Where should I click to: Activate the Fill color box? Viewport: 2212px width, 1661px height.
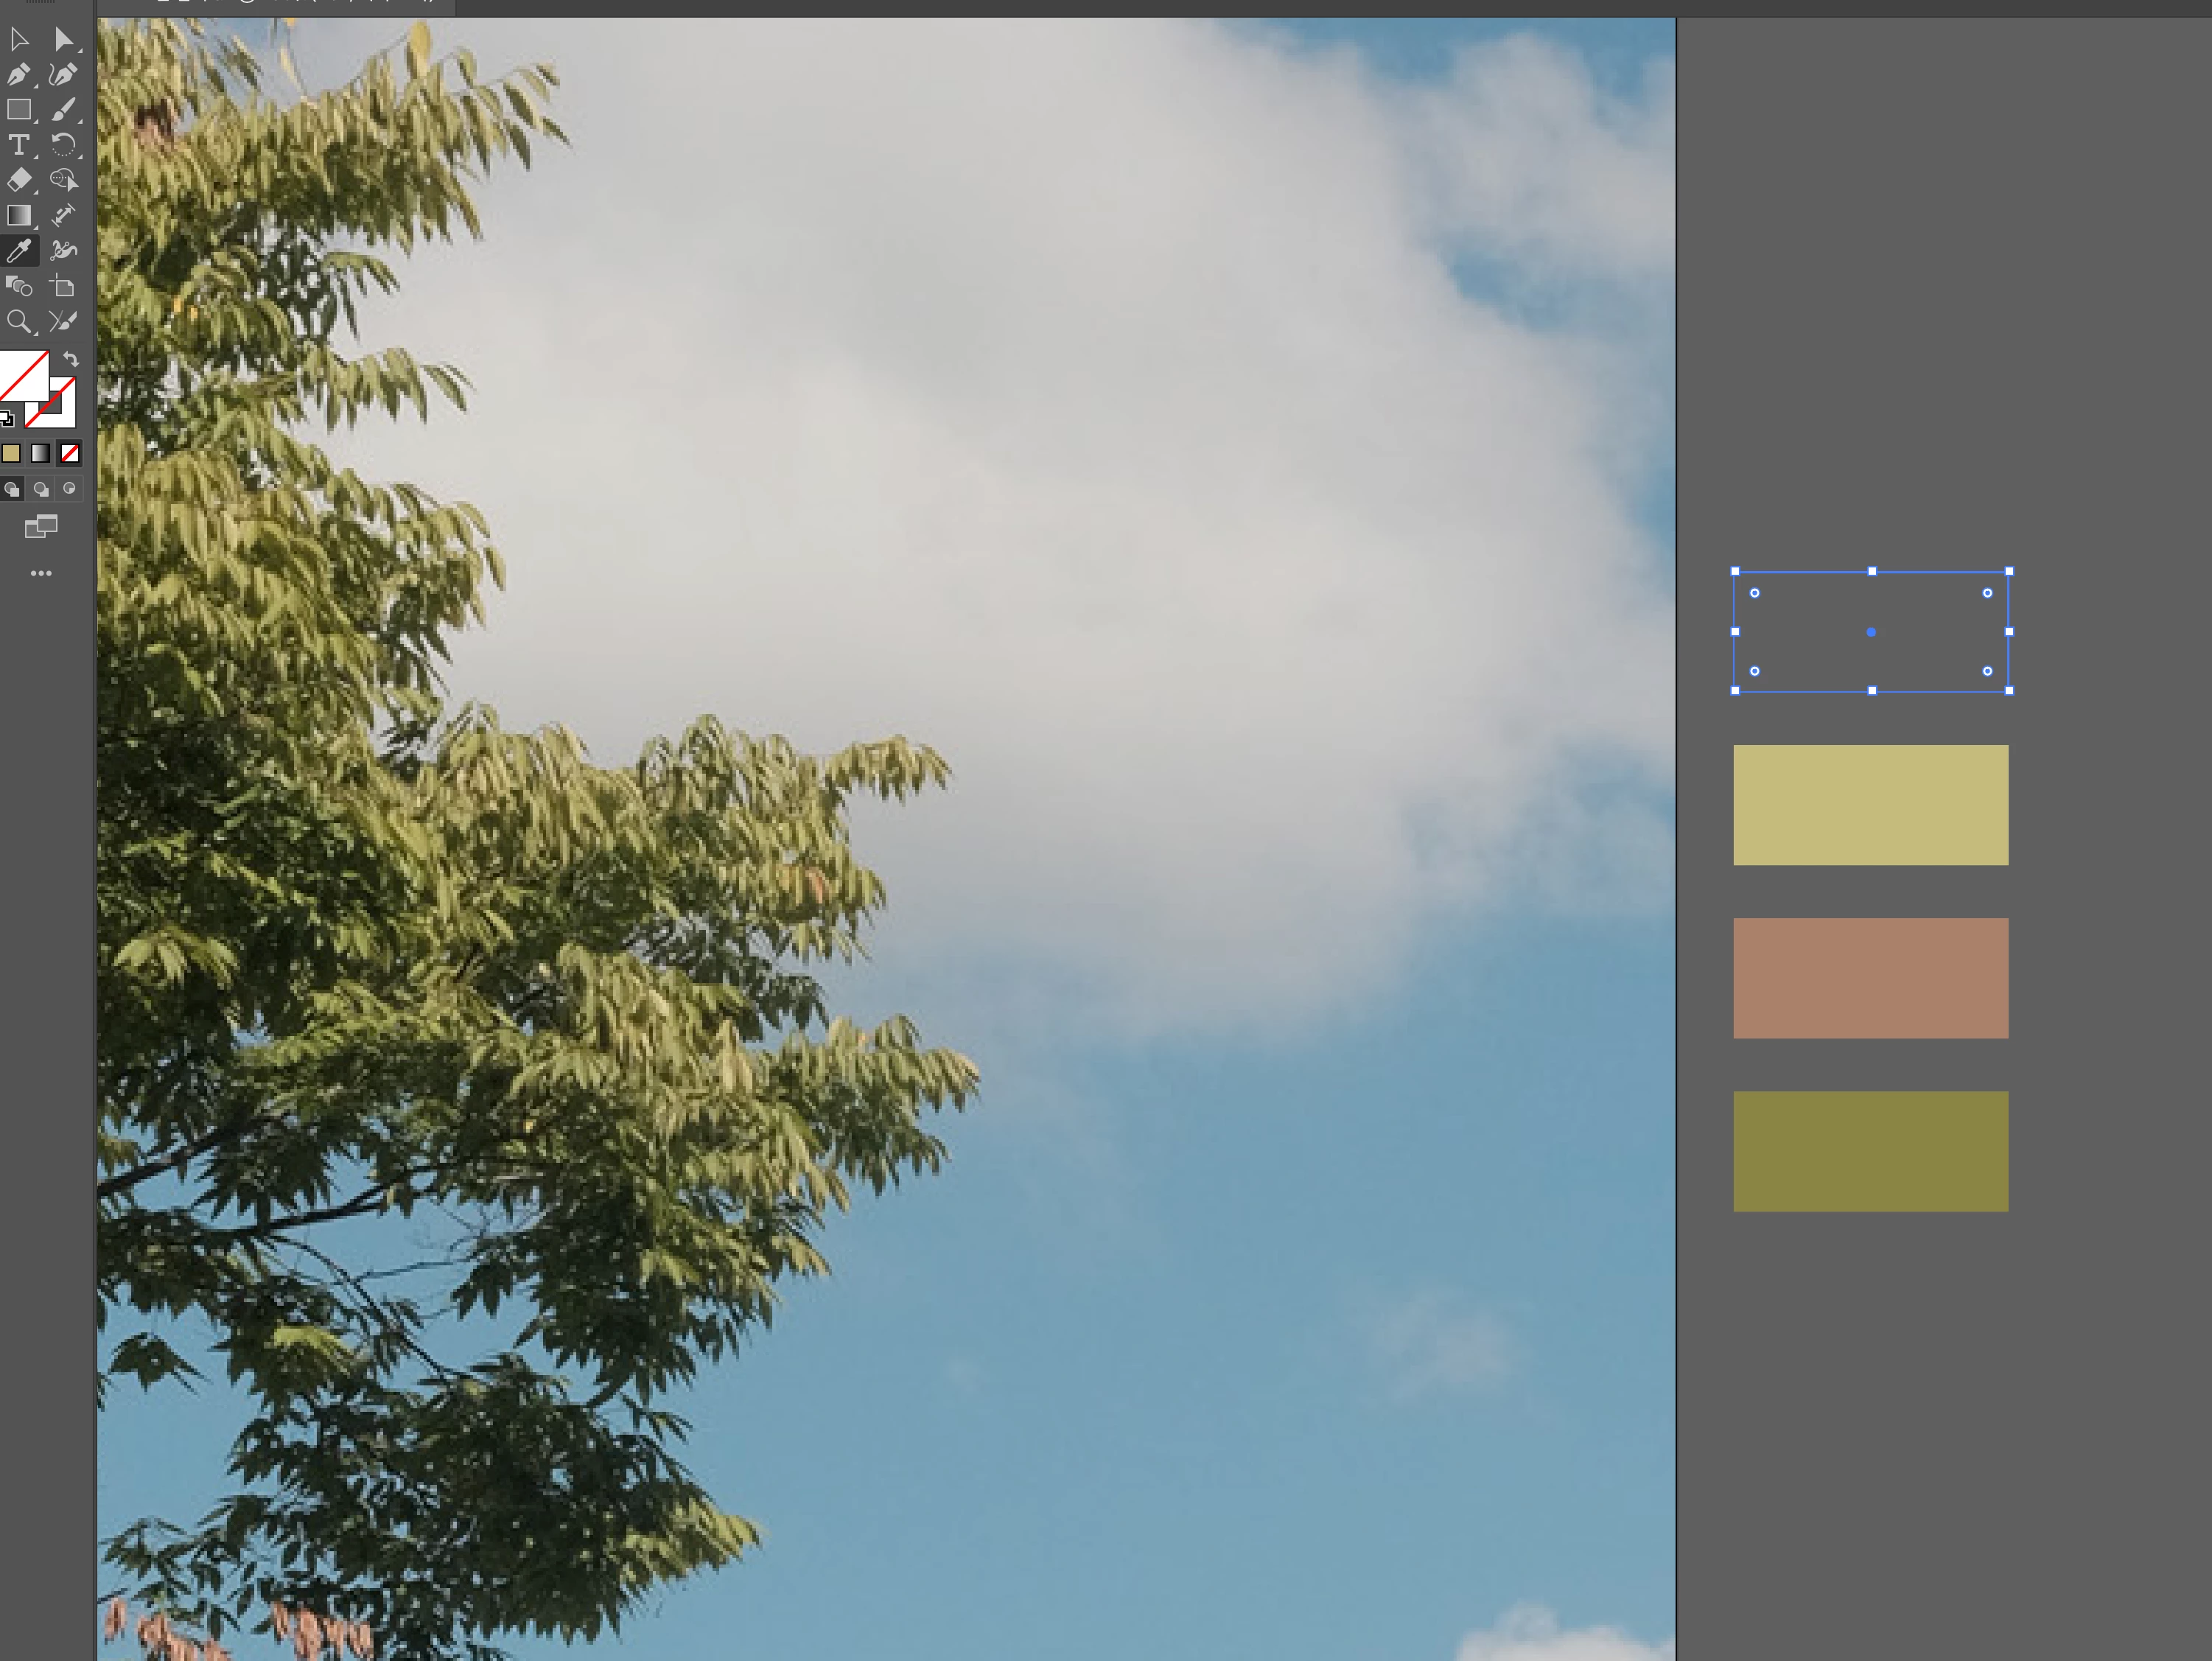pyautogui.click(x=23, y=375)
